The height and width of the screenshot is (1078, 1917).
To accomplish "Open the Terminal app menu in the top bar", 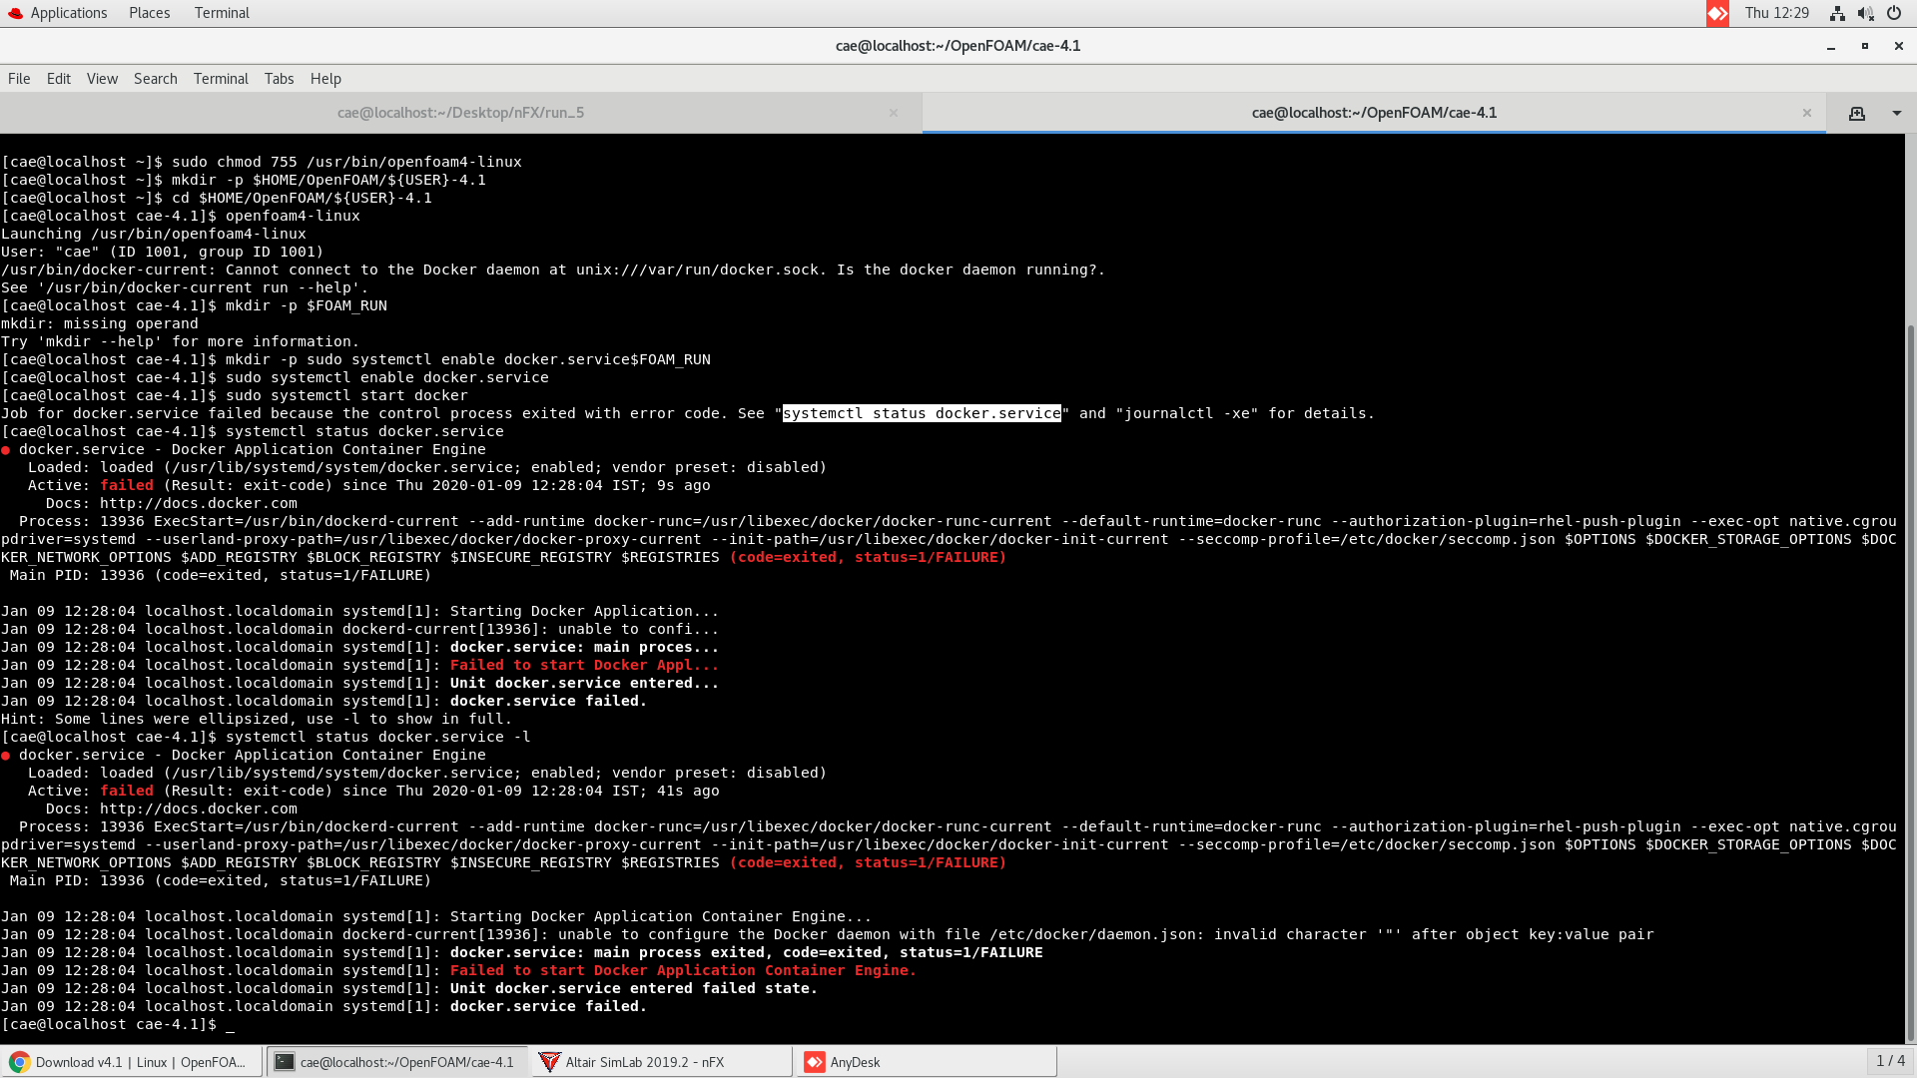I will coord(222,13).
